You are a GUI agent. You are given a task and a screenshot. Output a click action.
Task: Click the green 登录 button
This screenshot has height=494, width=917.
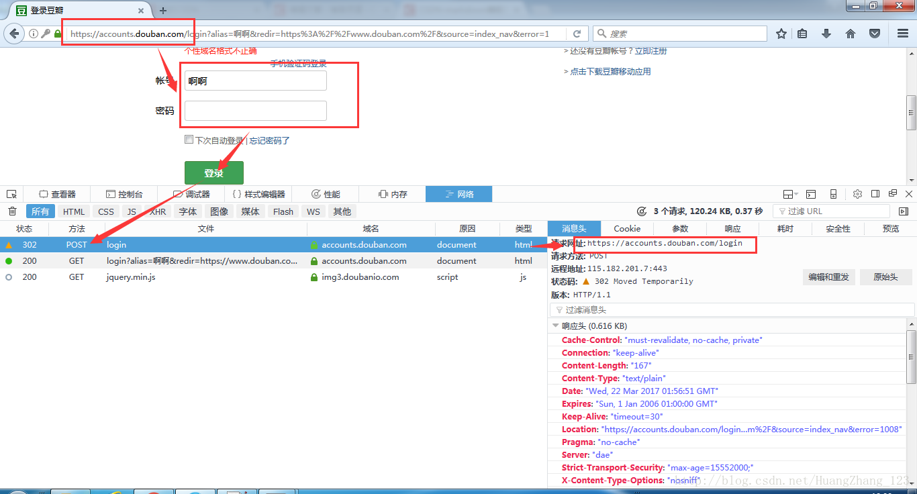click(x=214, y=172)
